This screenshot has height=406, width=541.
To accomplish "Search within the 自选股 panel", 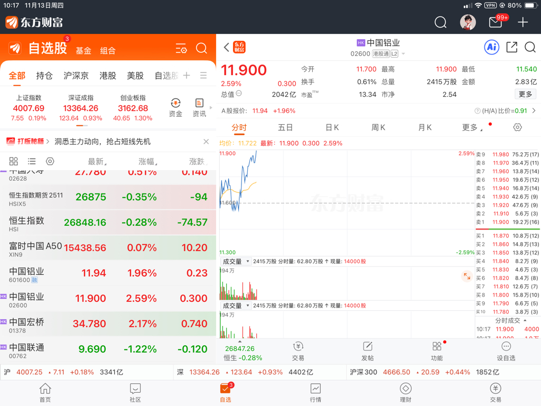I will pos(201,48).
